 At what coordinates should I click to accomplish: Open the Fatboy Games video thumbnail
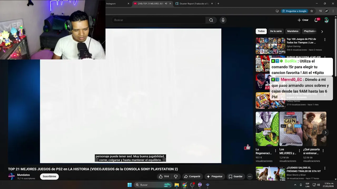coord(270,101)
